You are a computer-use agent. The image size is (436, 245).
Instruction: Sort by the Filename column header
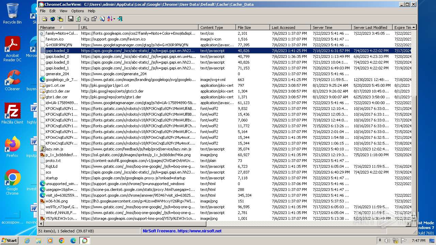tap(59, 28)
